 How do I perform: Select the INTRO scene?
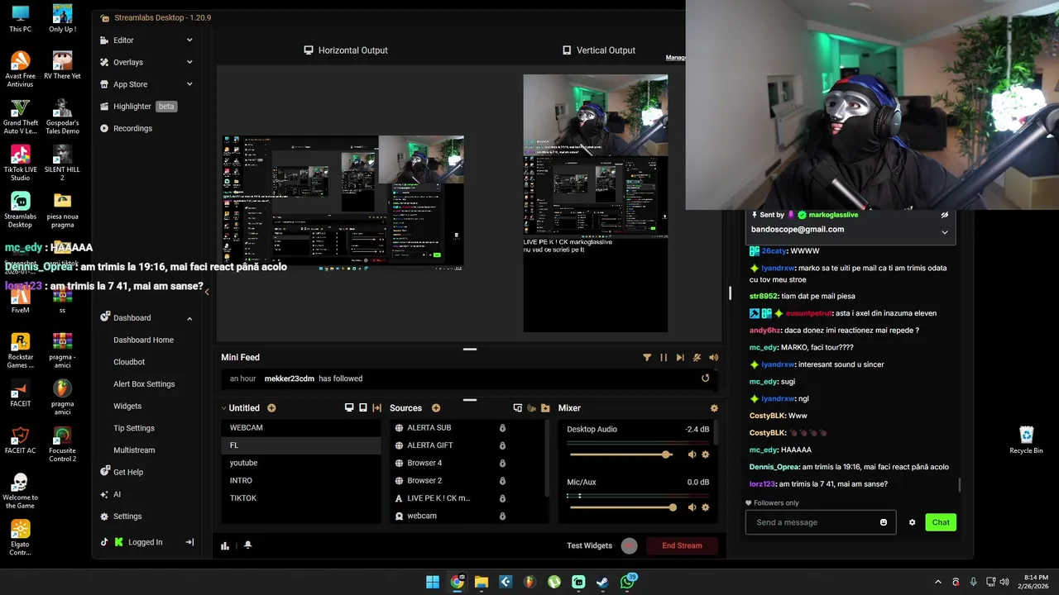[301, 481]
